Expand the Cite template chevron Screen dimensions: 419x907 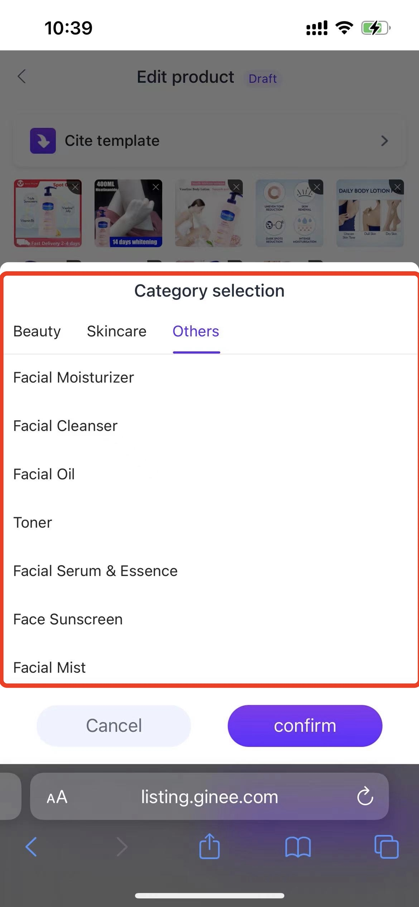click(x=385, y=141)
